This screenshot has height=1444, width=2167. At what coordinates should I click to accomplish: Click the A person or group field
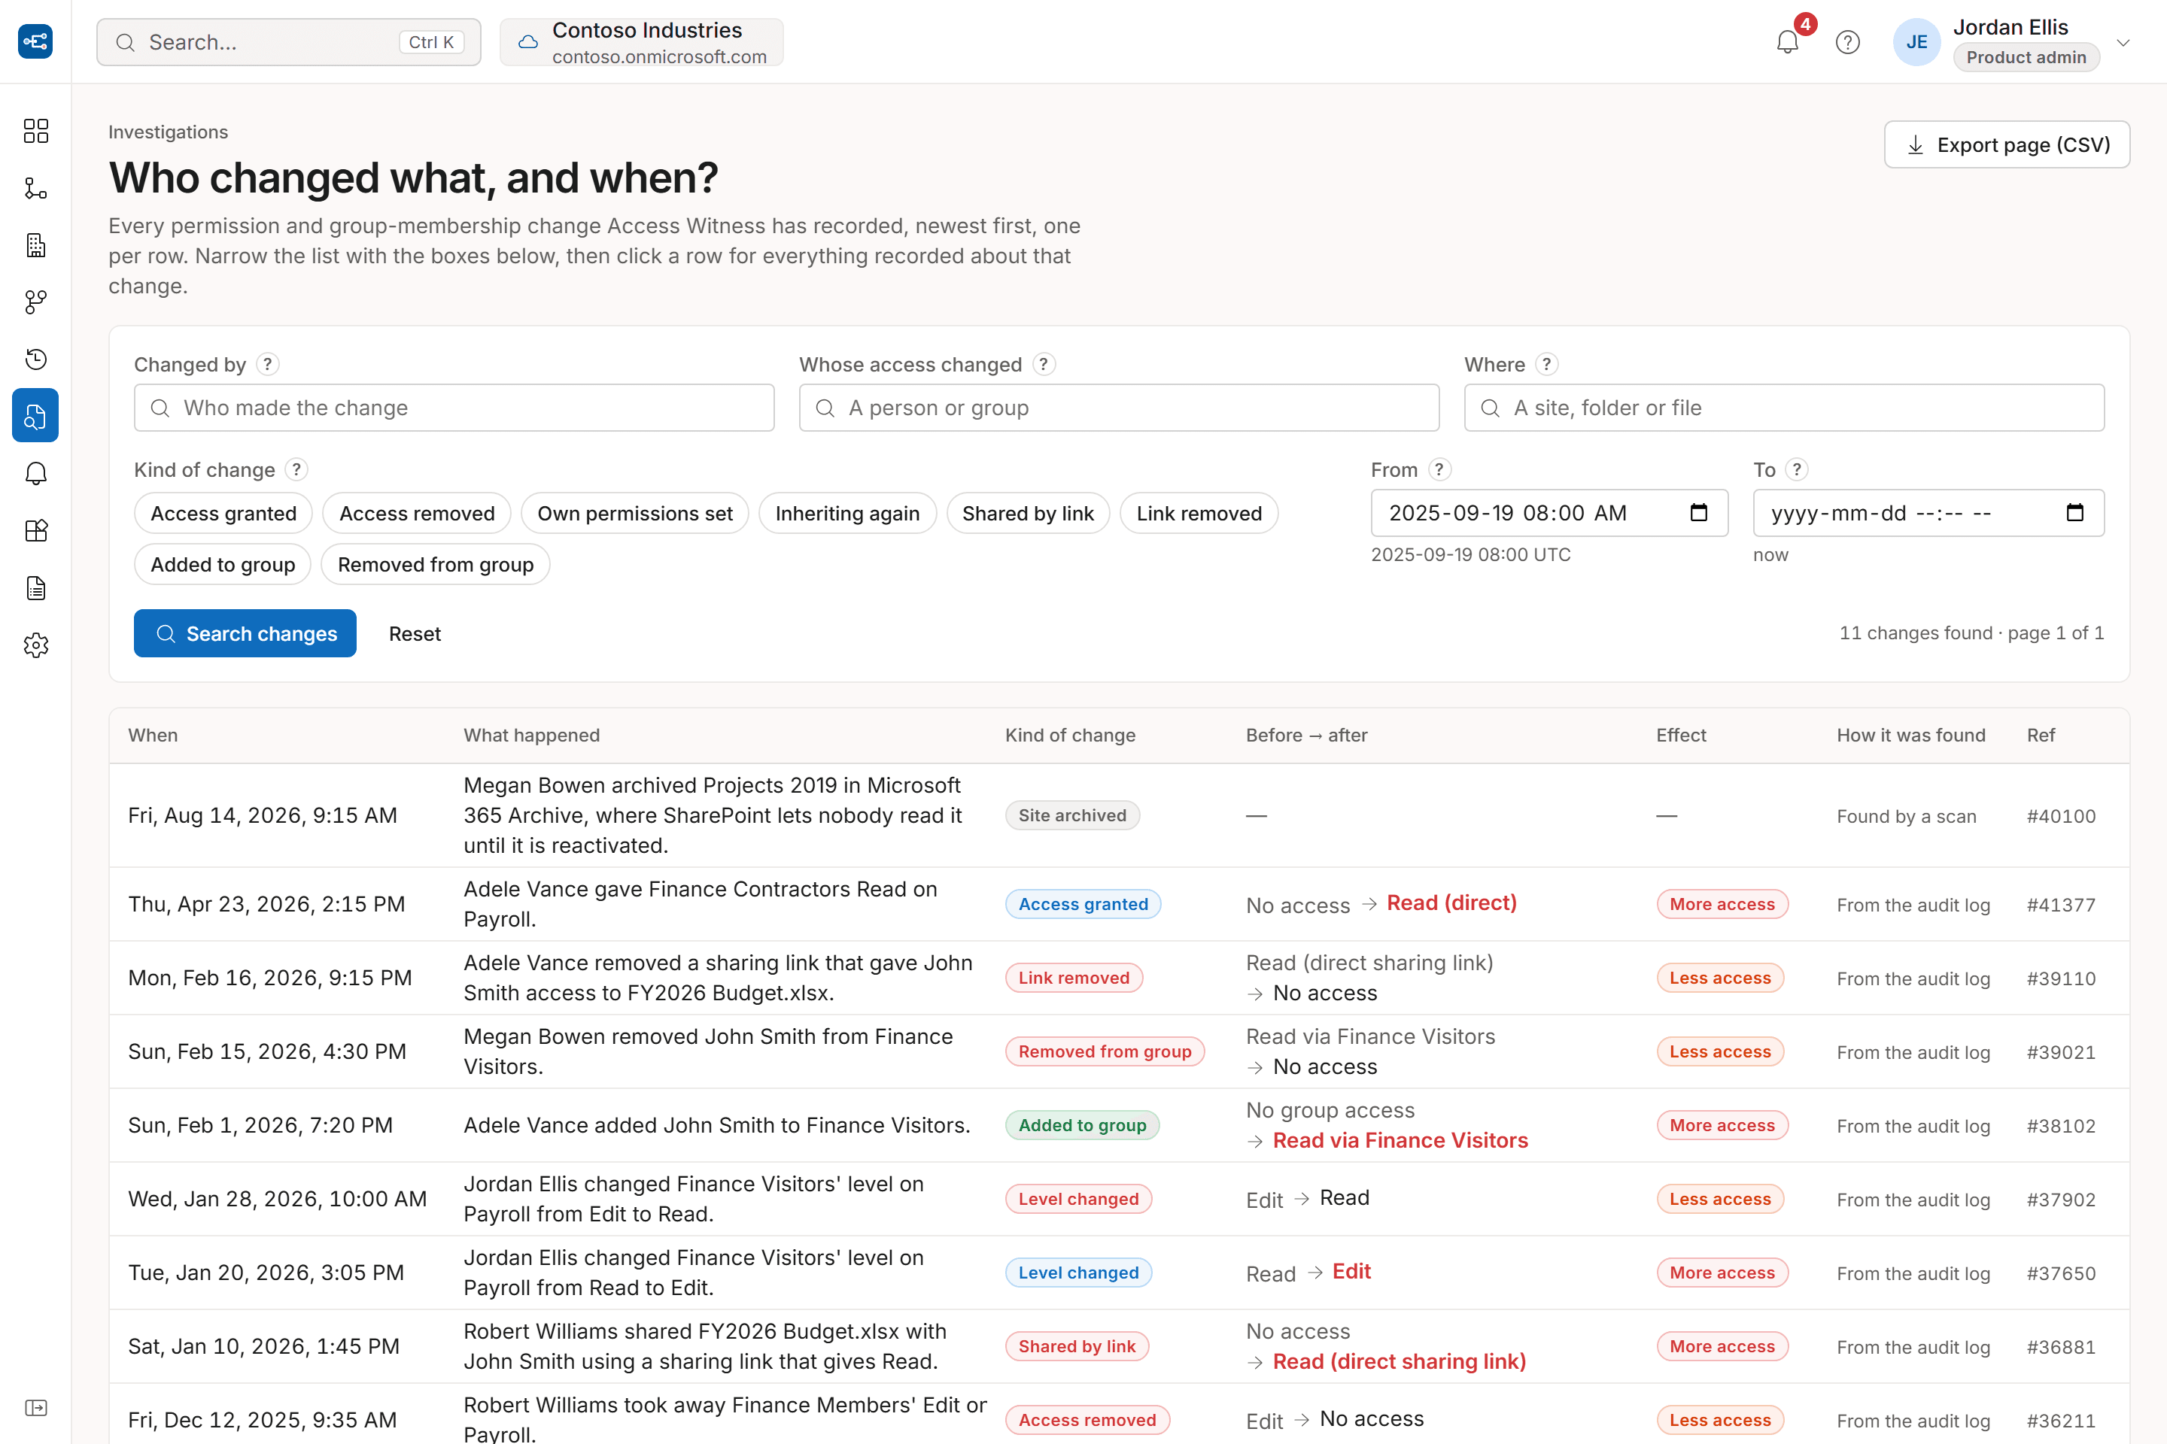pyautogui.click(x=1120, y=408)
